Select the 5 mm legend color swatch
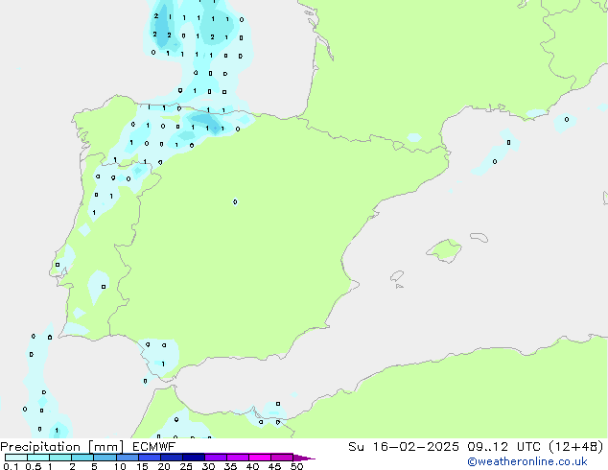Viewport: 608px width, 470px height. pyautogui.click(x=105, y=458)
